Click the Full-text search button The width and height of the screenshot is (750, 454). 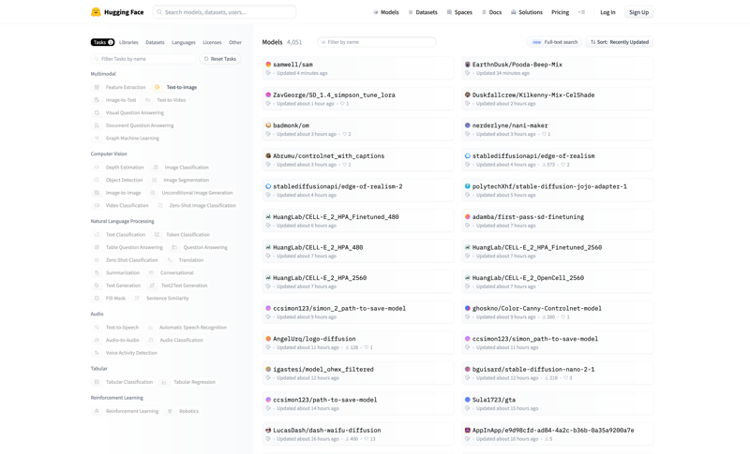(x=555, y=42)
